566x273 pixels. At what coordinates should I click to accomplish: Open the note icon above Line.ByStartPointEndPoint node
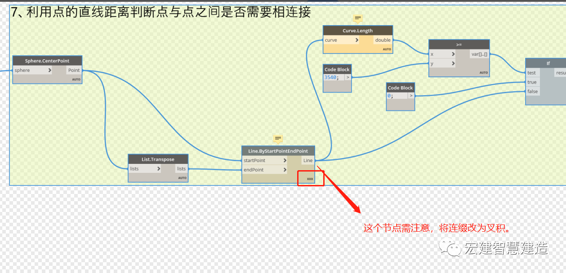click(x=278, y=139)
